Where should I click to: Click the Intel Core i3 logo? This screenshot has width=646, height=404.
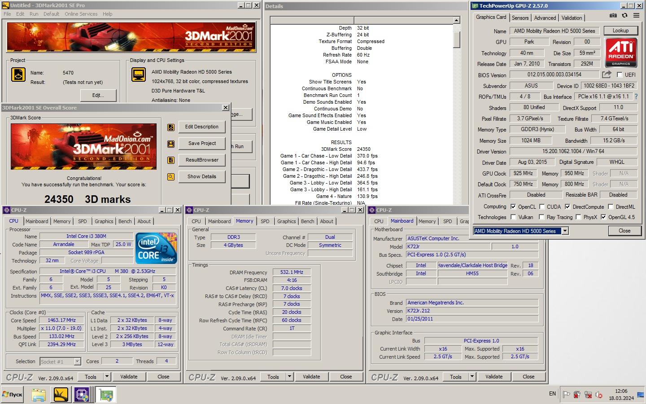pos(156,248)
